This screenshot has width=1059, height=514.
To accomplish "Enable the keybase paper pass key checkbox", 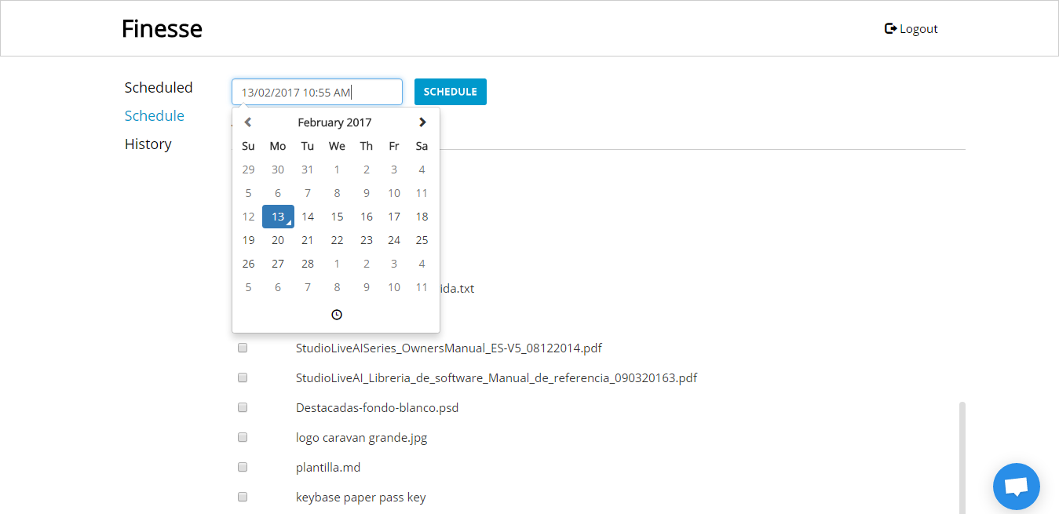I will tap(243, 497).
